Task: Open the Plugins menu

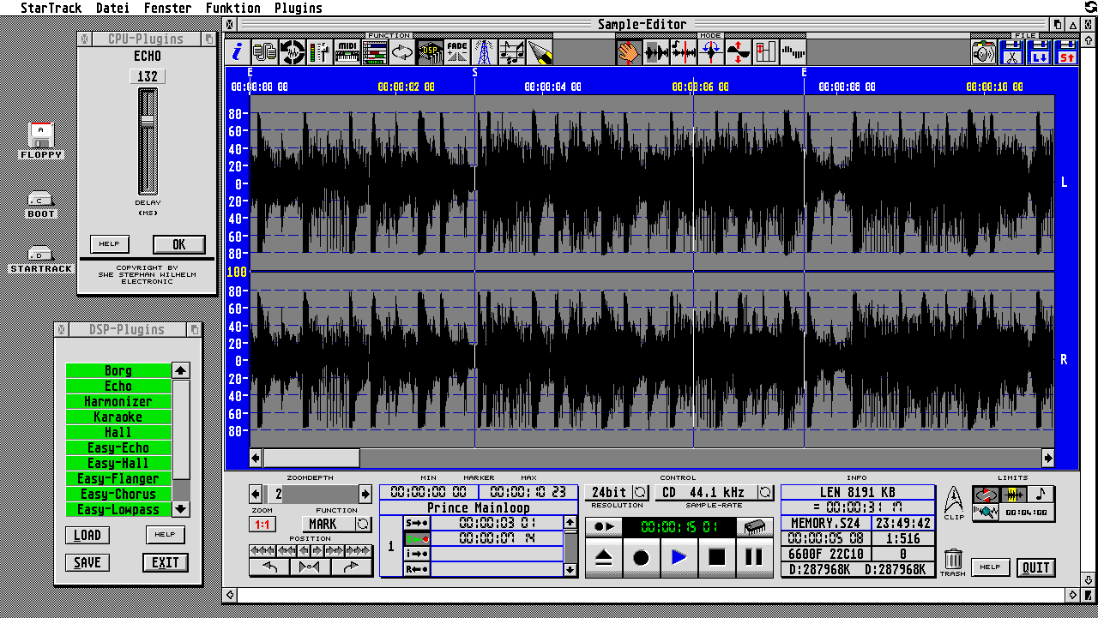Action: (299, 8)
